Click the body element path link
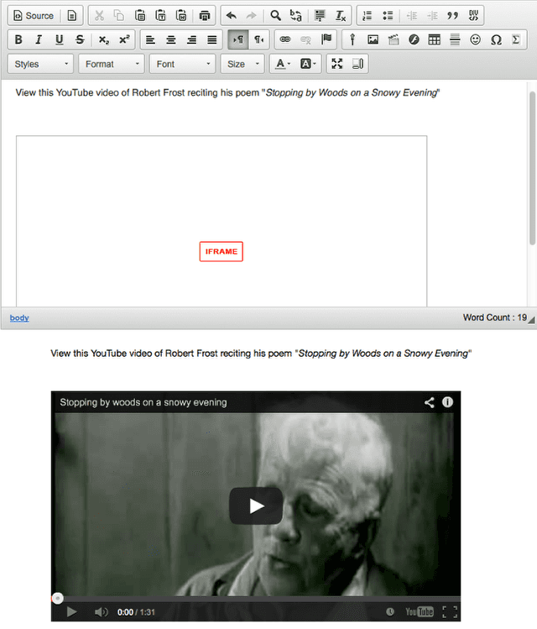 pos(19,317)
